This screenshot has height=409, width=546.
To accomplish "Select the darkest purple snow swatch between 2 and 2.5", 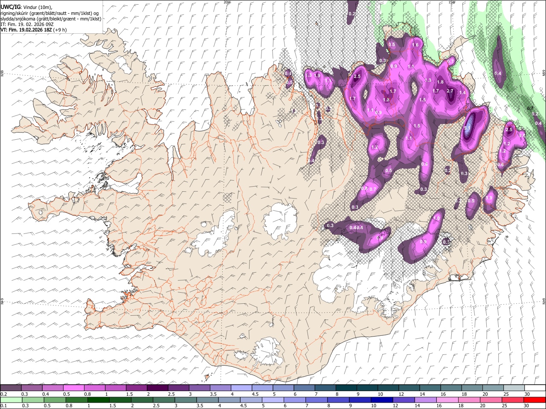I will [157, 388].
